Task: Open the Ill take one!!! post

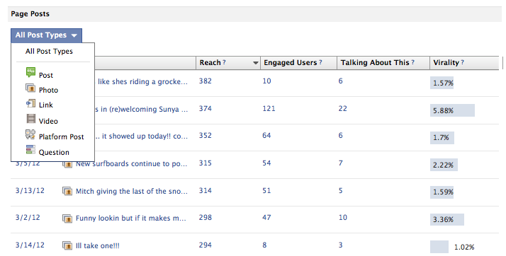Action: pyautogui.click(x=98, y=245)
